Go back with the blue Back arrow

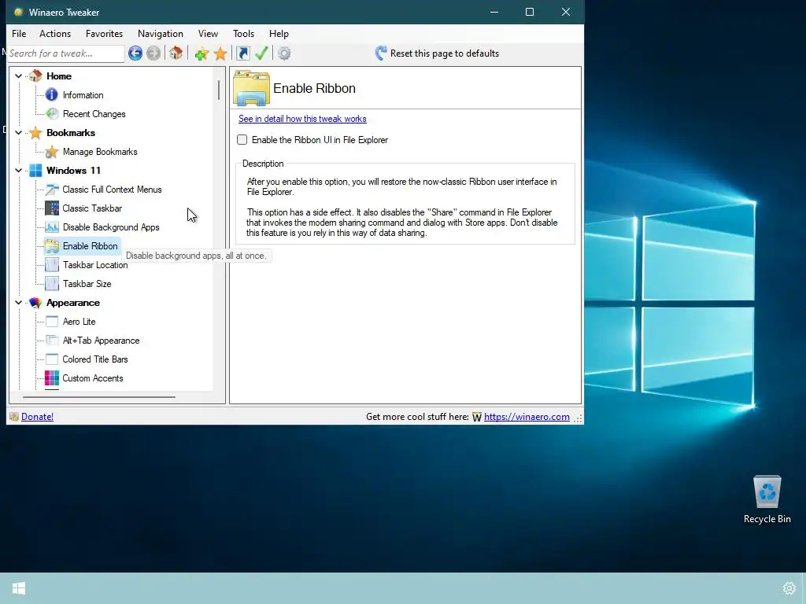tap(135, 53)
